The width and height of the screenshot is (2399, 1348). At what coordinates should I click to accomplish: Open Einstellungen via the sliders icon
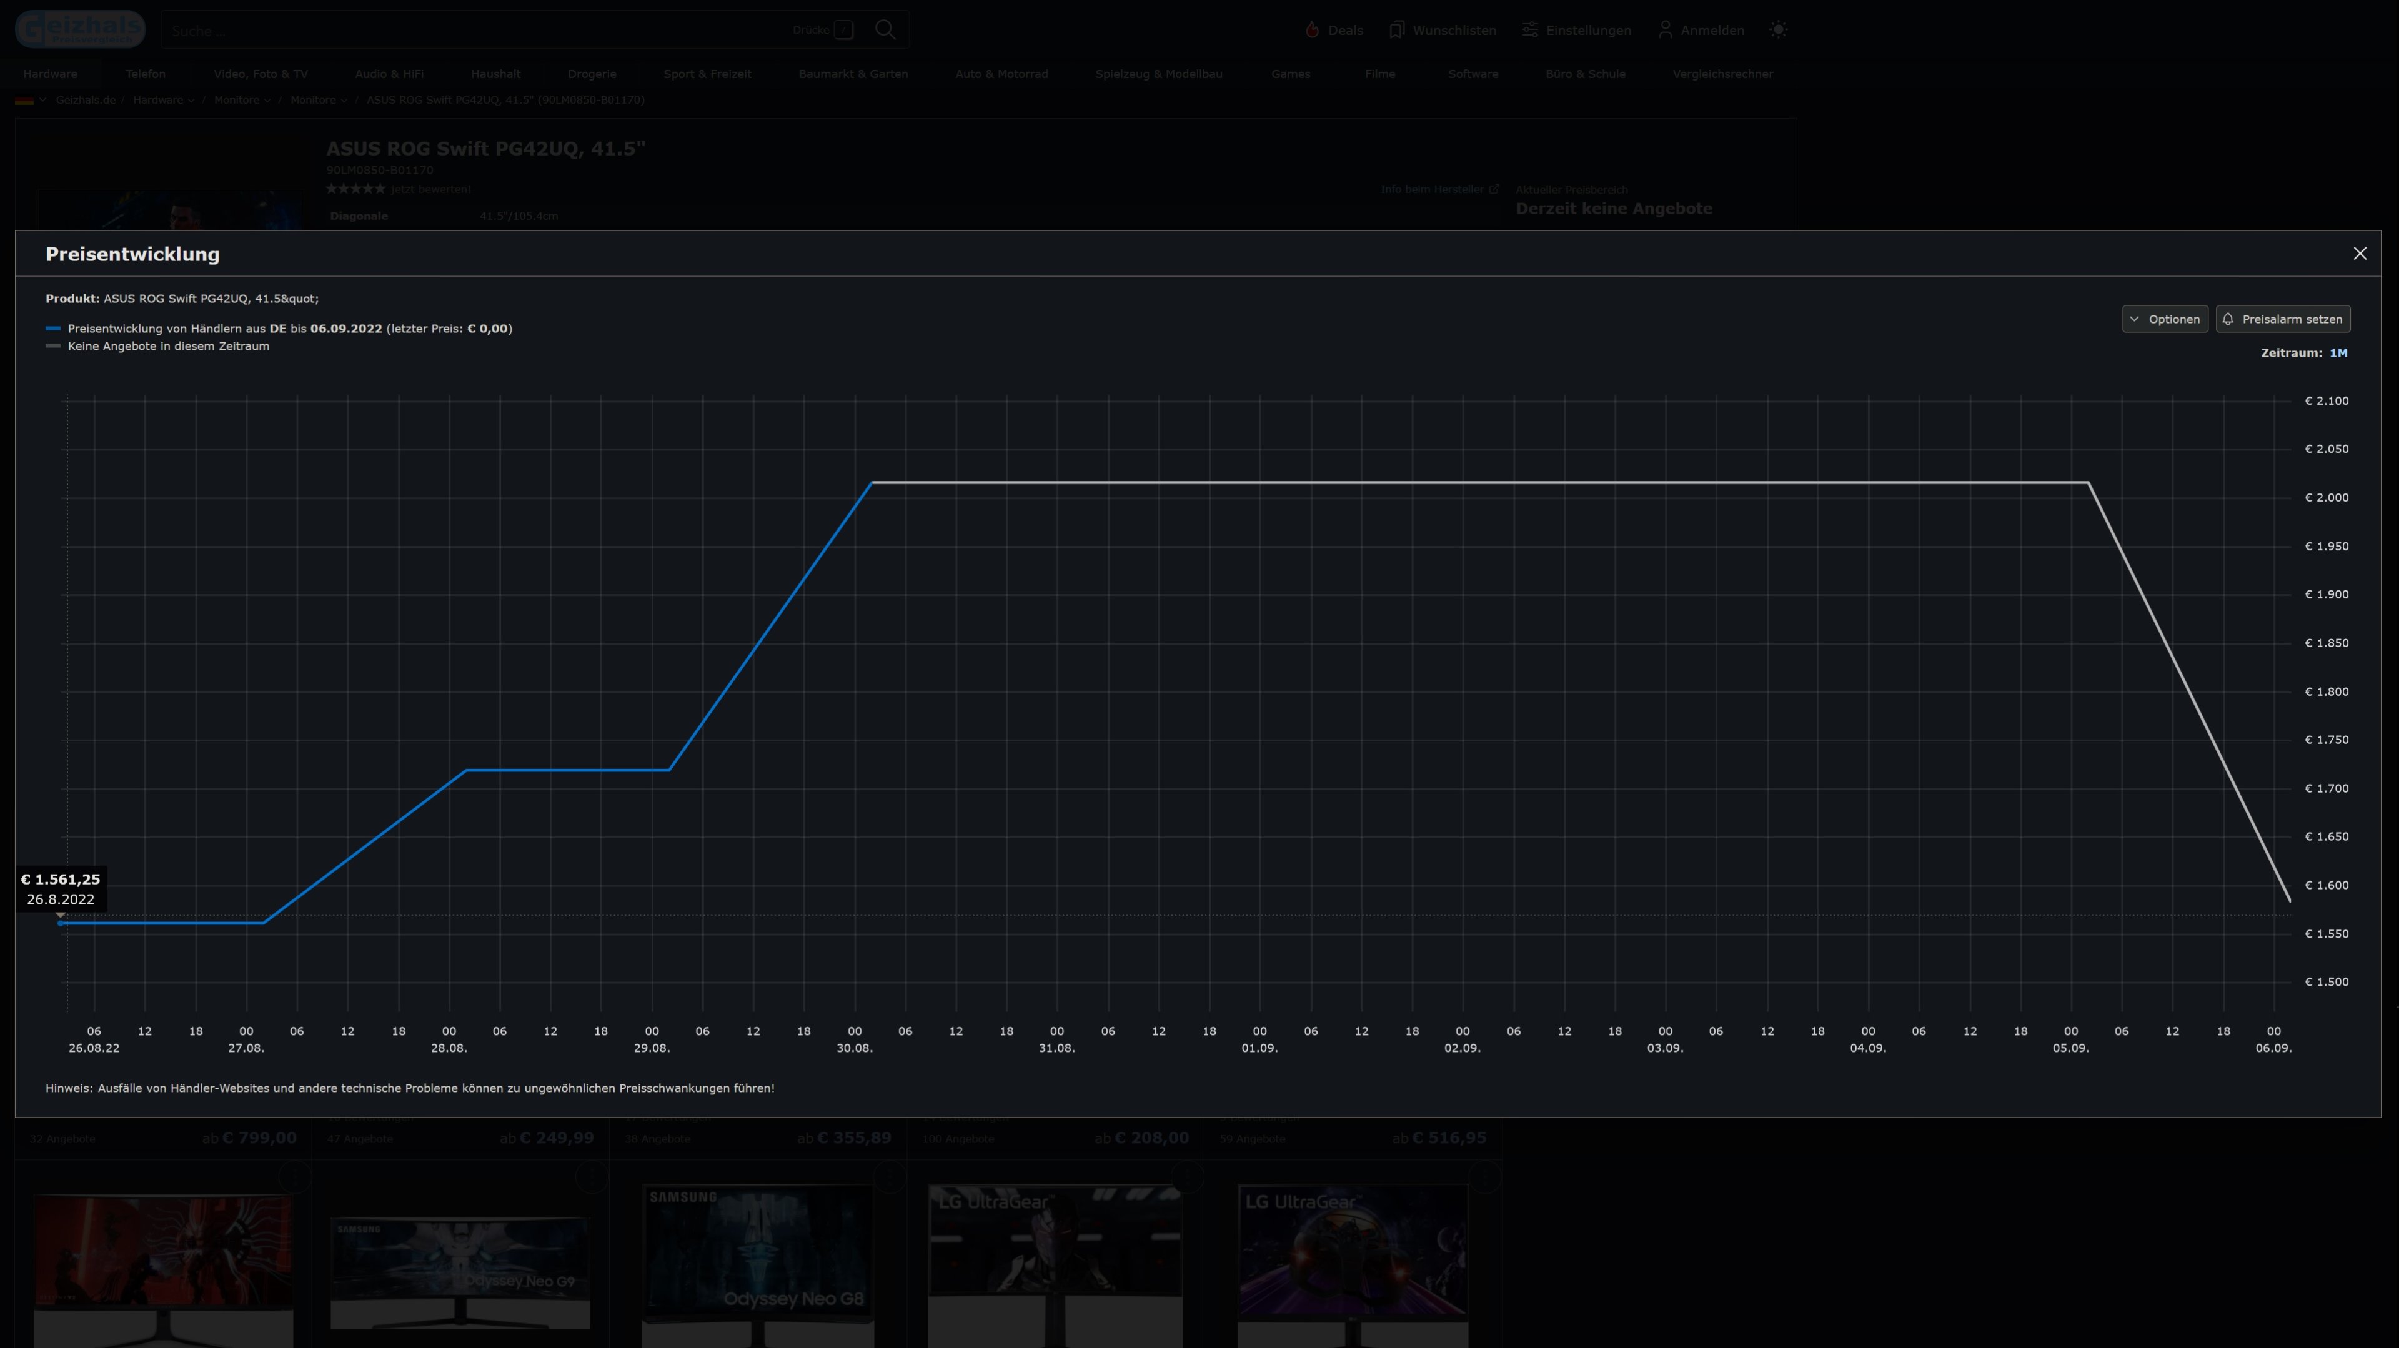click(x=1529, y=30)
